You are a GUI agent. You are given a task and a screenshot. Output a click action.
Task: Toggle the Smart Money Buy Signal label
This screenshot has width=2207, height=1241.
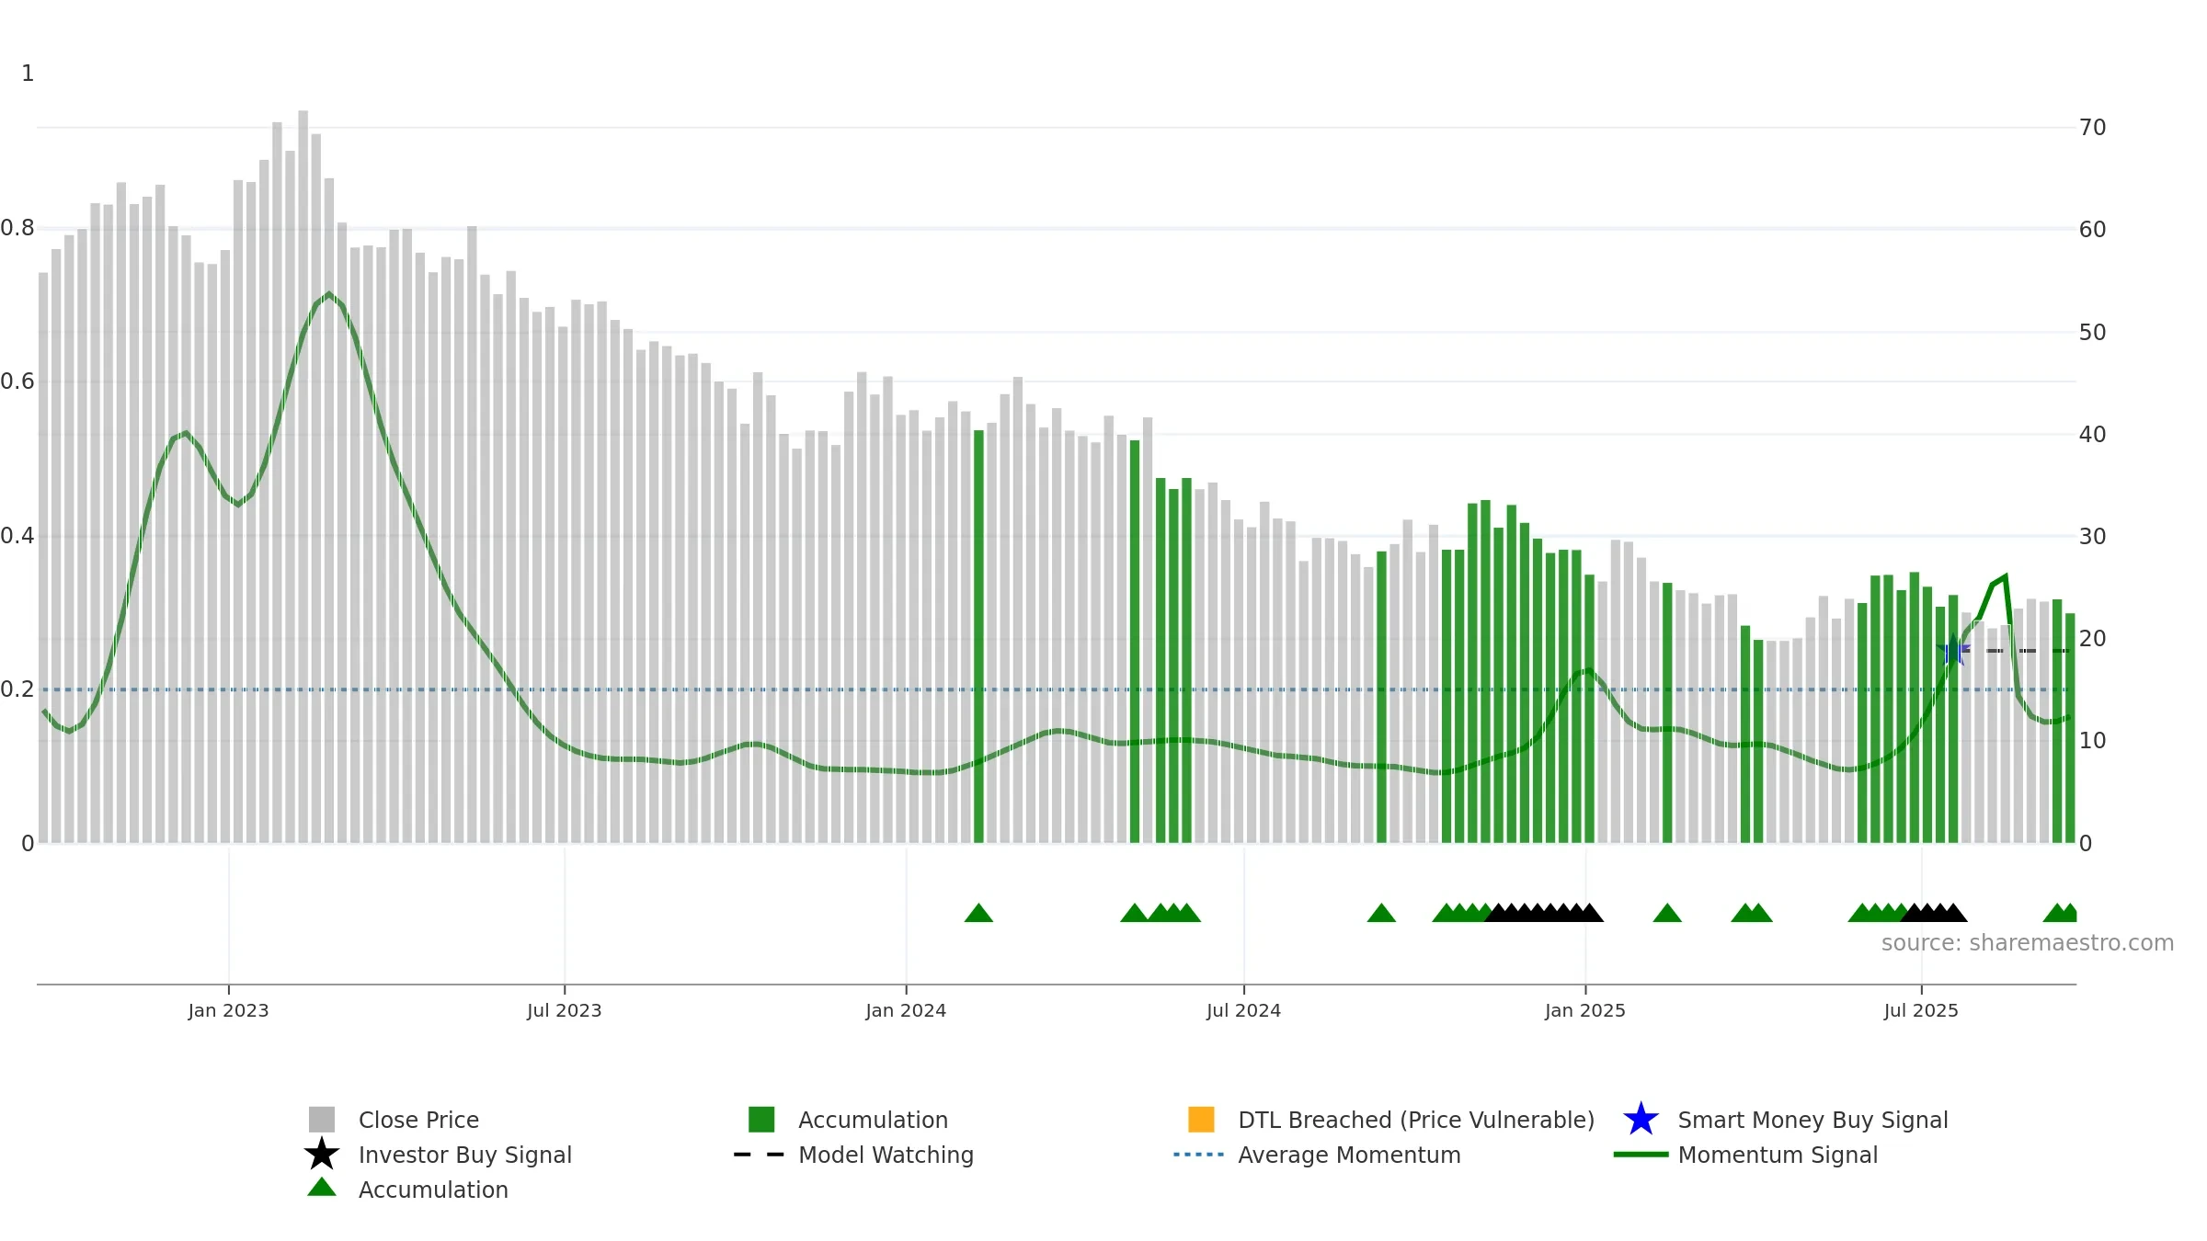(x=1812, y=1120)
